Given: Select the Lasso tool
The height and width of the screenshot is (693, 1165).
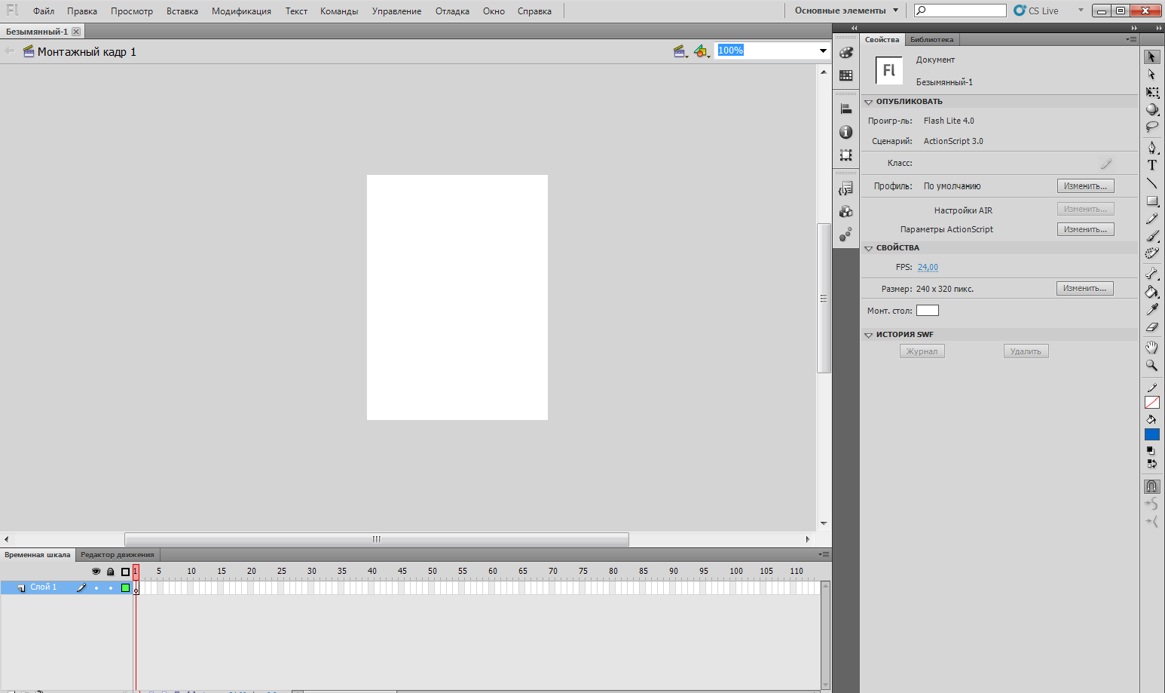Looking at the screenshot, I should (x=1151, y=127).
